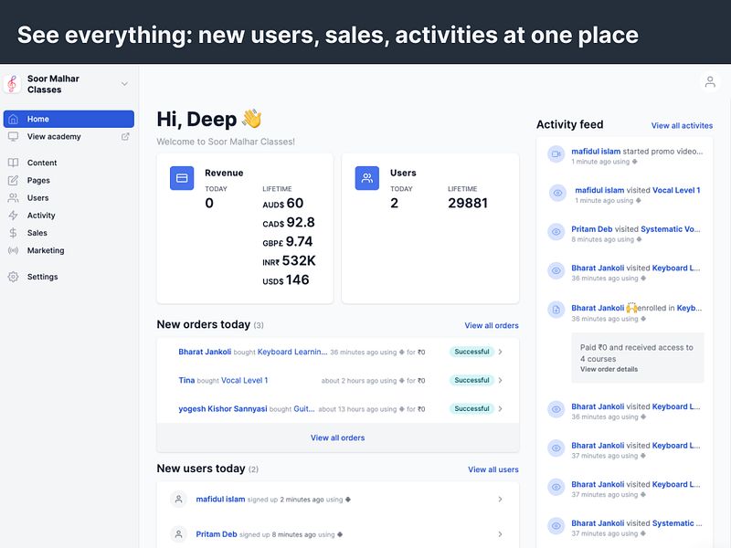
Task: Click the Settings gear icon in sidebar
Action: point(13,277)
